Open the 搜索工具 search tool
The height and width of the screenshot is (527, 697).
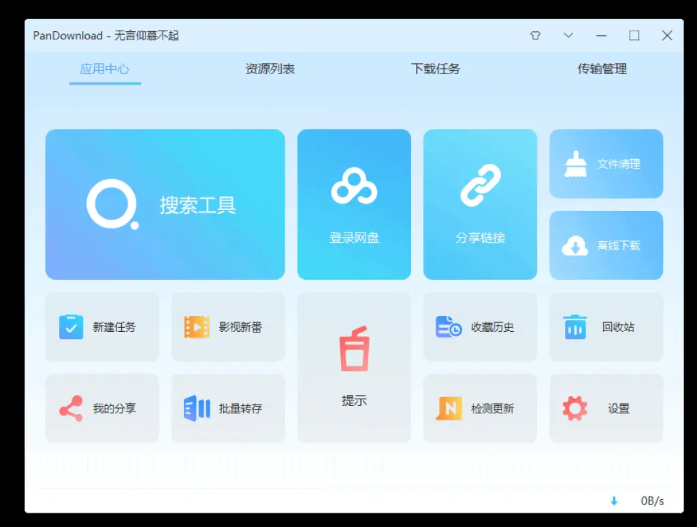click(x=165, y=204)
